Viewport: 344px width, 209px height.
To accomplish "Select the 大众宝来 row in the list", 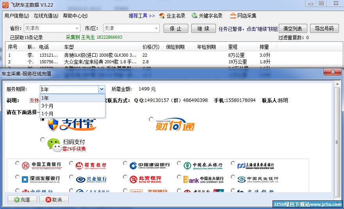I will coord(174,62).
